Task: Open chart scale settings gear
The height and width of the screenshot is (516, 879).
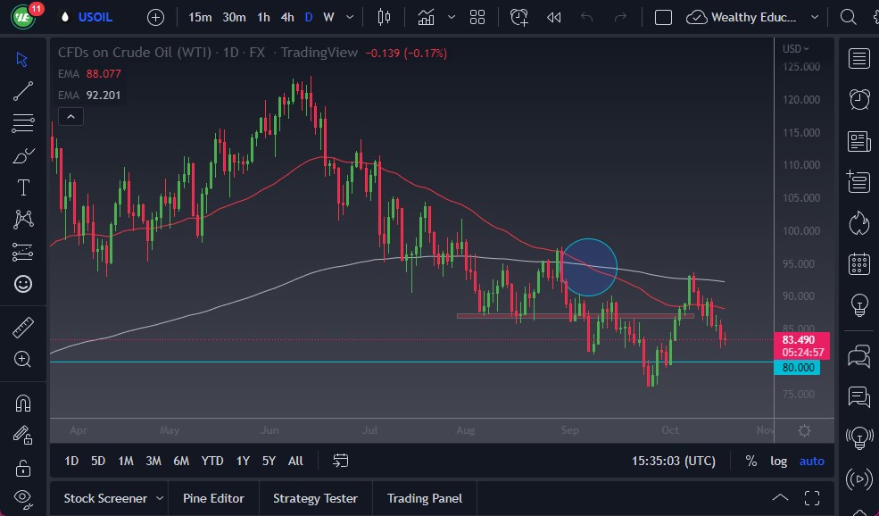Action: click(x=804, y=431)
